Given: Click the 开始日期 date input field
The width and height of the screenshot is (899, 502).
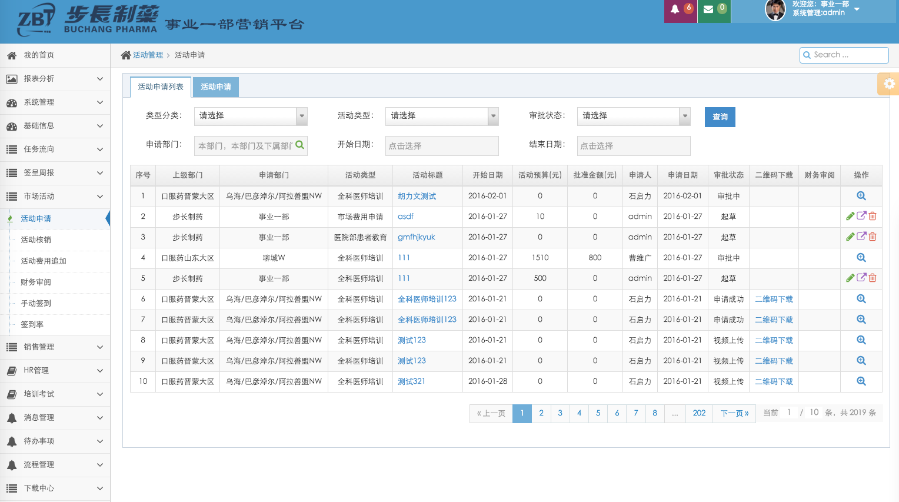Looking at the screenshot, I should (x=442, y=146).
